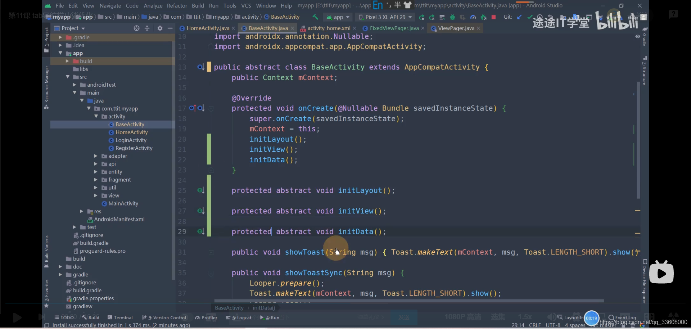Screen dimensions: 691x329
Task: Click the Debug app bug icon
Action: coord(452,17)
